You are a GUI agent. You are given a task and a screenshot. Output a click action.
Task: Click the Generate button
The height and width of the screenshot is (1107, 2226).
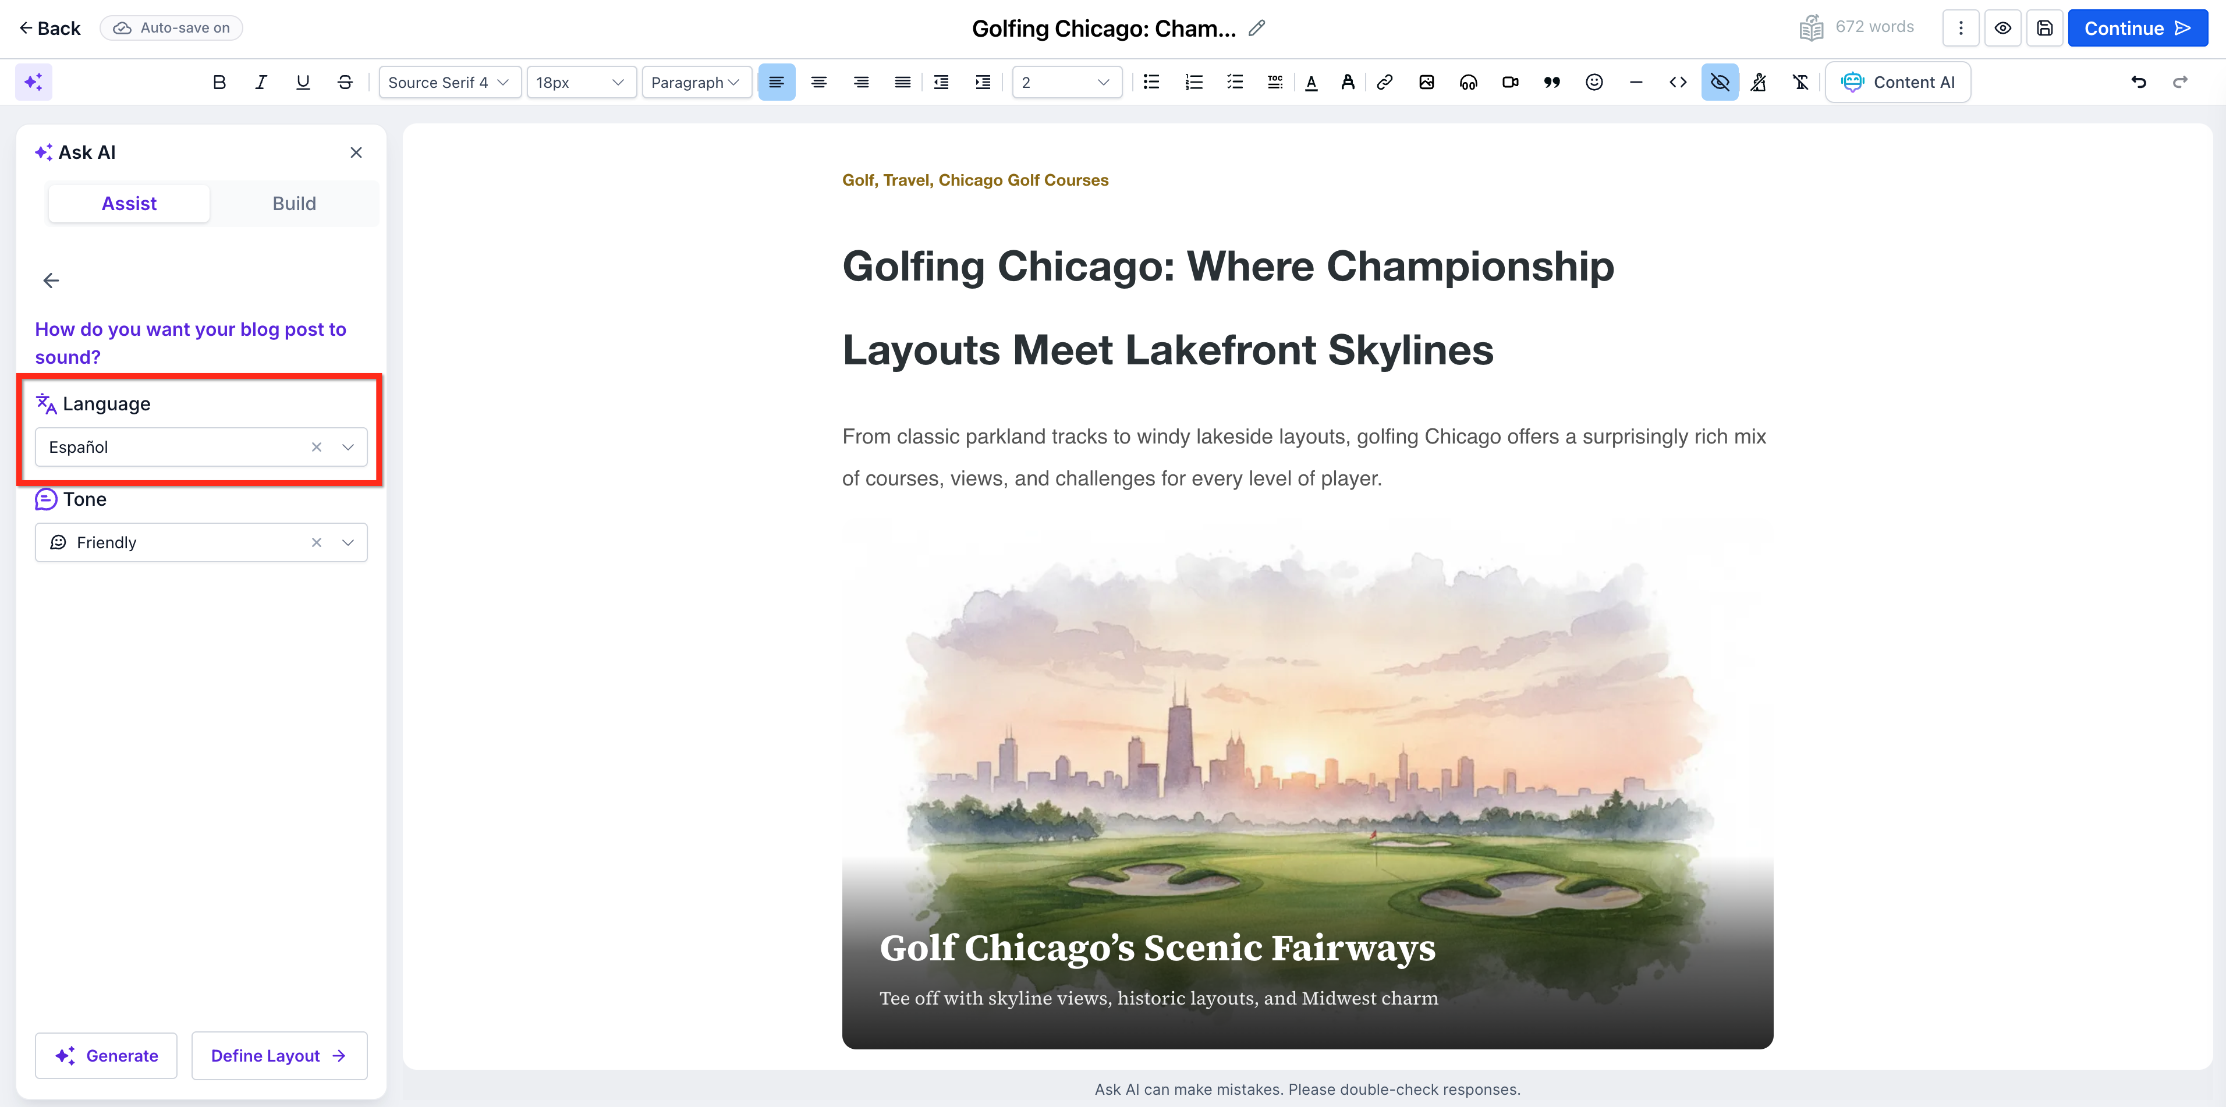(107, 1055)
